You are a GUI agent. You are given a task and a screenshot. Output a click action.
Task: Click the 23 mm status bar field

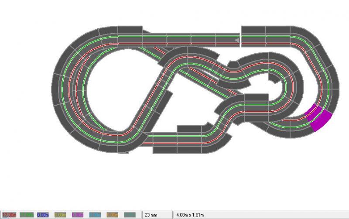point(157,215)
